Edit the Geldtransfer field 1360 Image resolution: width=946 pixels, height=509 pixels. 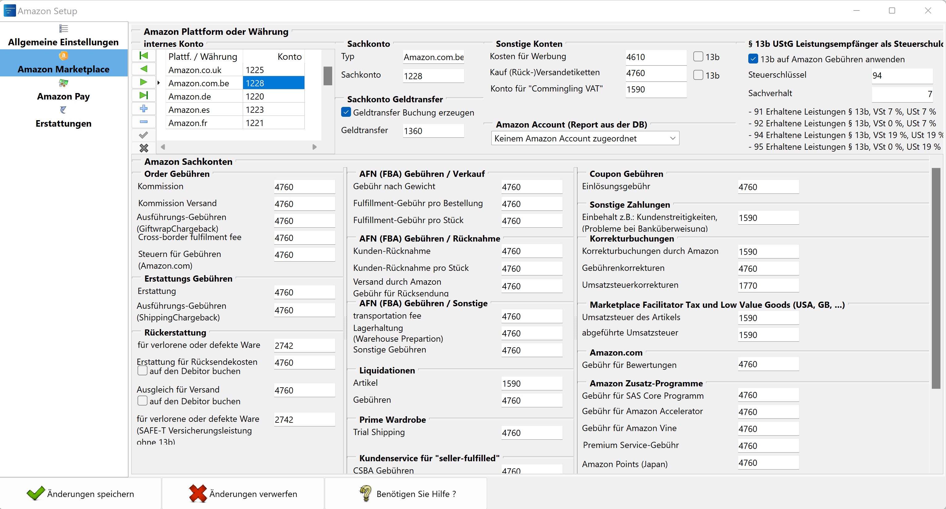tap(433, 131)
